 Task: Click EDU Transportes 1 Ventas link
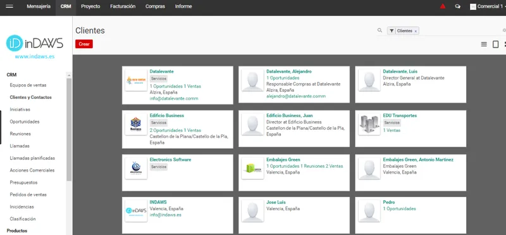tap(392, 130)
